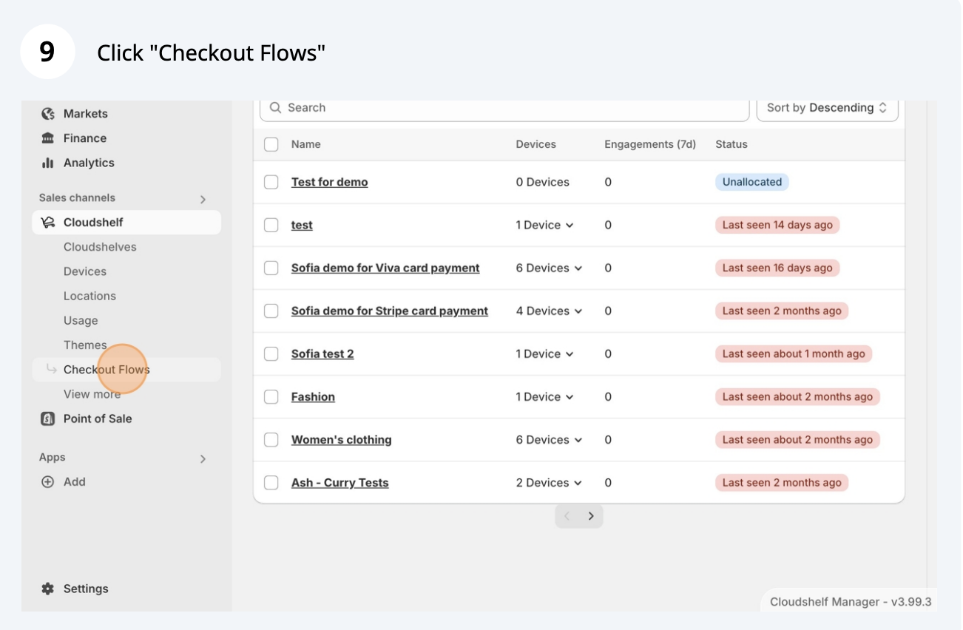Expand the 6 Devices list for Women's clothing
This screenshot has height=630, width=963.
click(x=550, y=440)
